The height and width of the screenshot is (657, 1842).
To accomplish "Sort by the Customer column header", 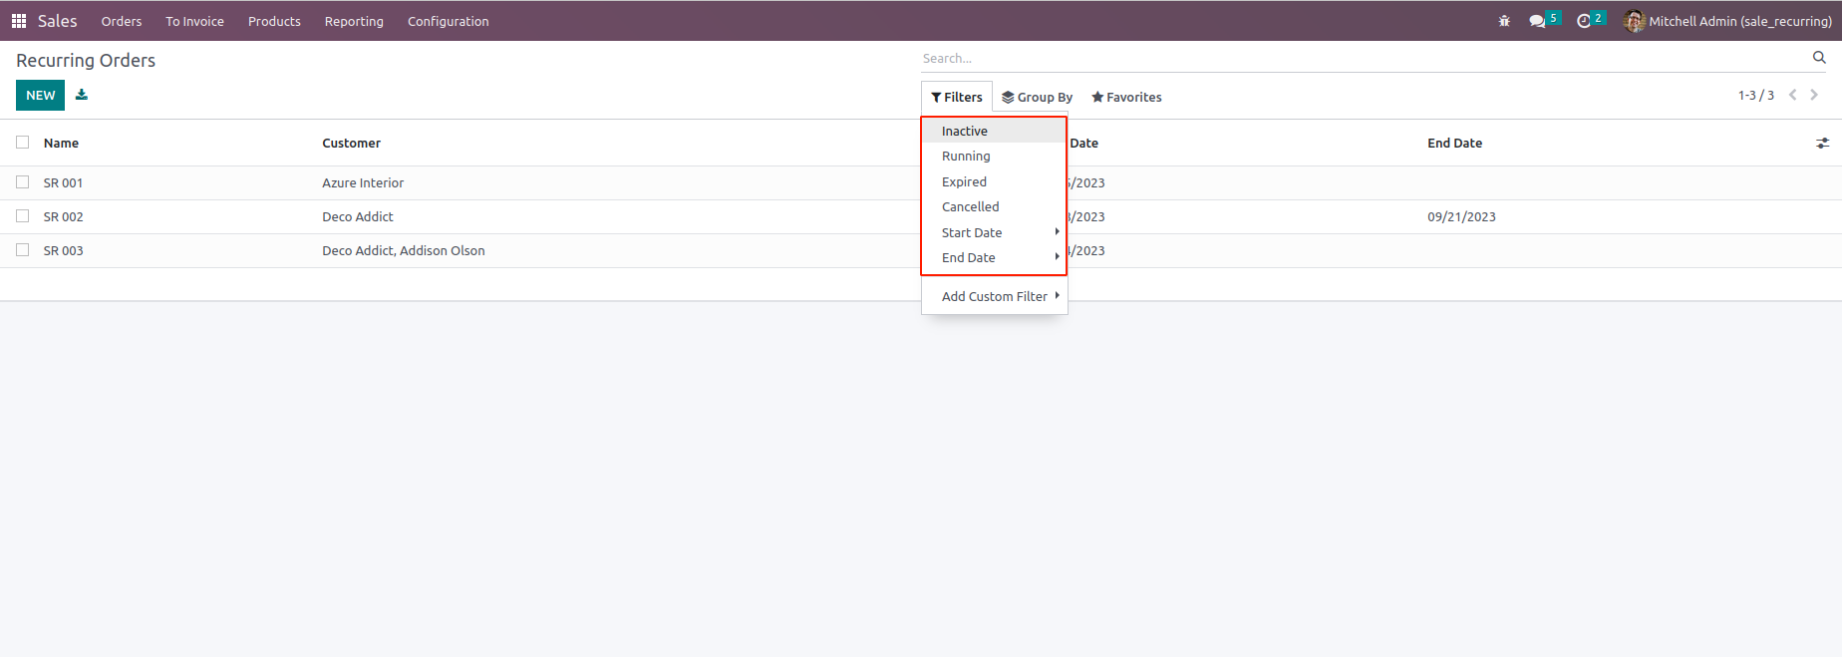I will [x=351, y=143].
